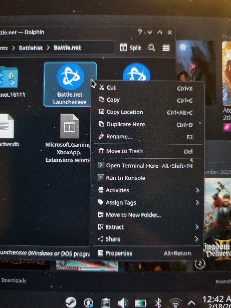Choose Copy from the context menu

click(x=147, y=100)
